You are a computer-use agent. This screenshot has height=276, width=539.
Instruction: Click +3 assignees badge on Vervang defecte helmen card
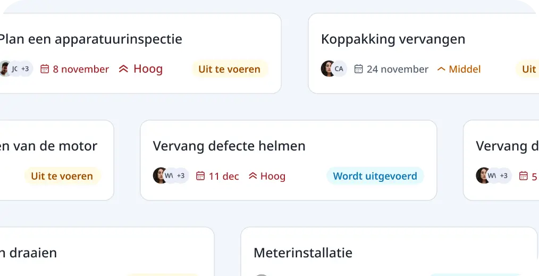click(181, 175)
